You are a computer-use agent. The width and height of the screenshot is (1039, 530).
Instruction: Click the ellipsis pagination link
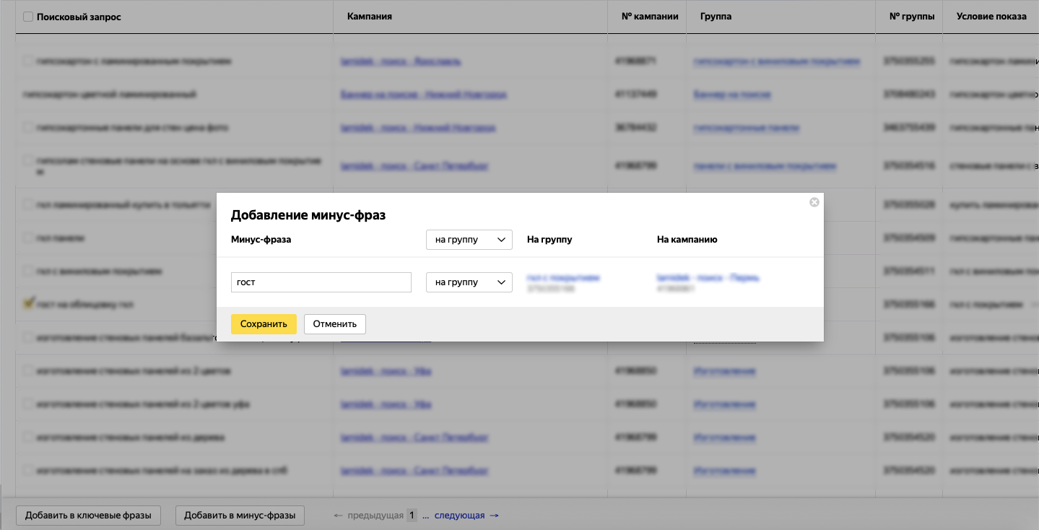426,516
